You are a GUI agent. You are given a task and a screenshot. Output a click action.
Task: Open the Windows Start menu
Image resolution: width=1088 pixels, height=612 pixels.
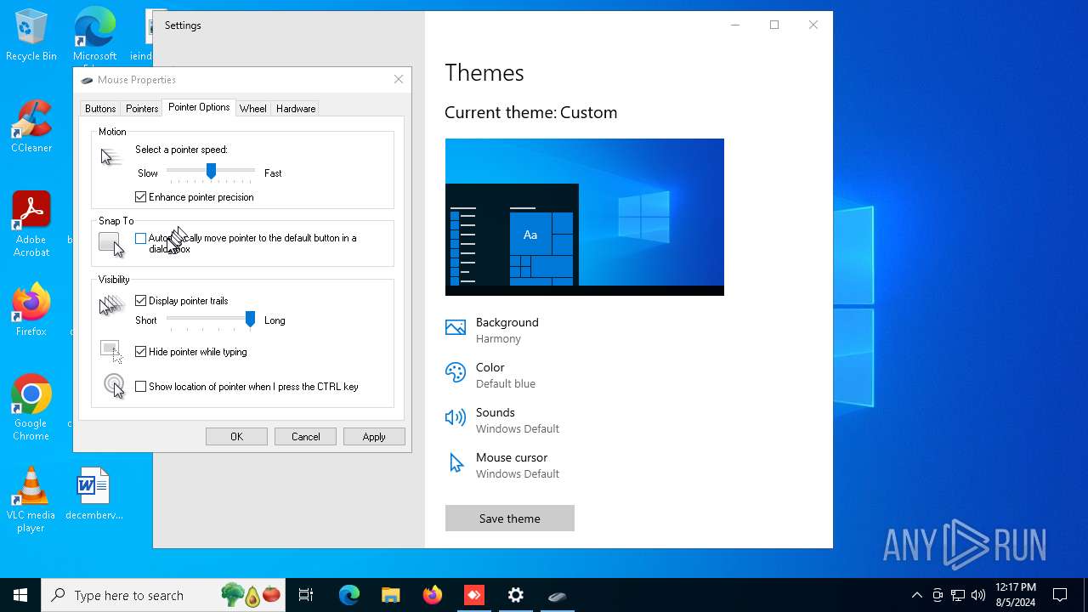coord(20,595)
